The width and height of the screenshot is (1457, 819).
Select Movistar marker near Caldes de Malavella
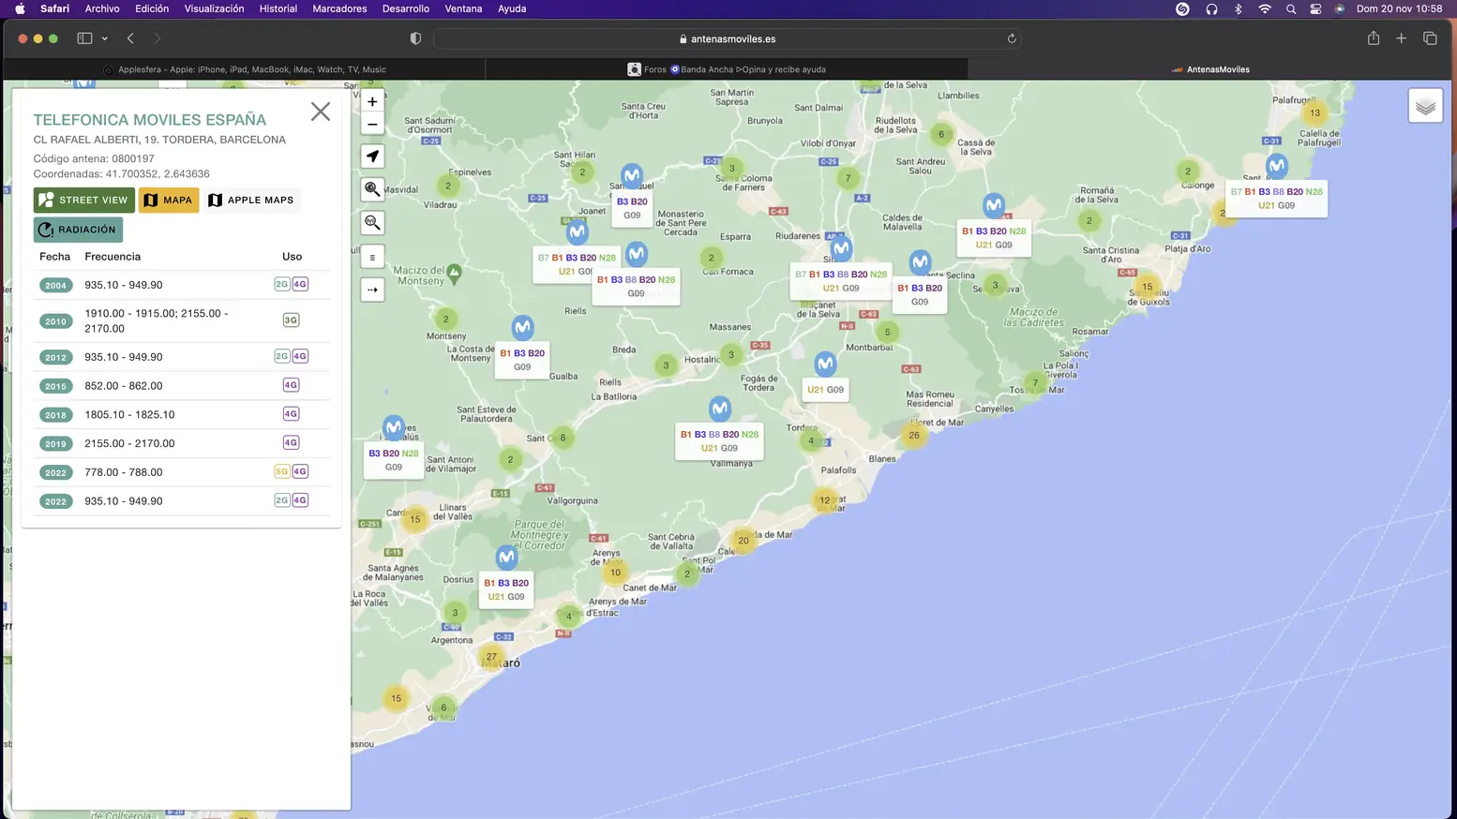pos(994,205)
